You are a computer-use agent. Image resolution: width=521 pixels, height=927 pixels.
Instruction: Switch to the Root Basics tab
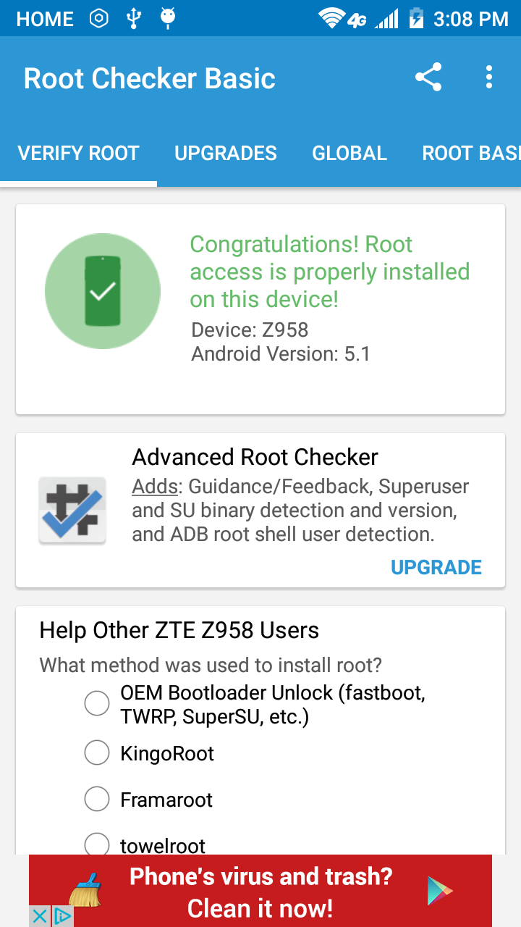click(470, 154)
